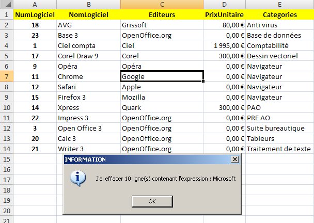
Task: Click the dialog message mentioning Microsoft
Action: point(166,179)
